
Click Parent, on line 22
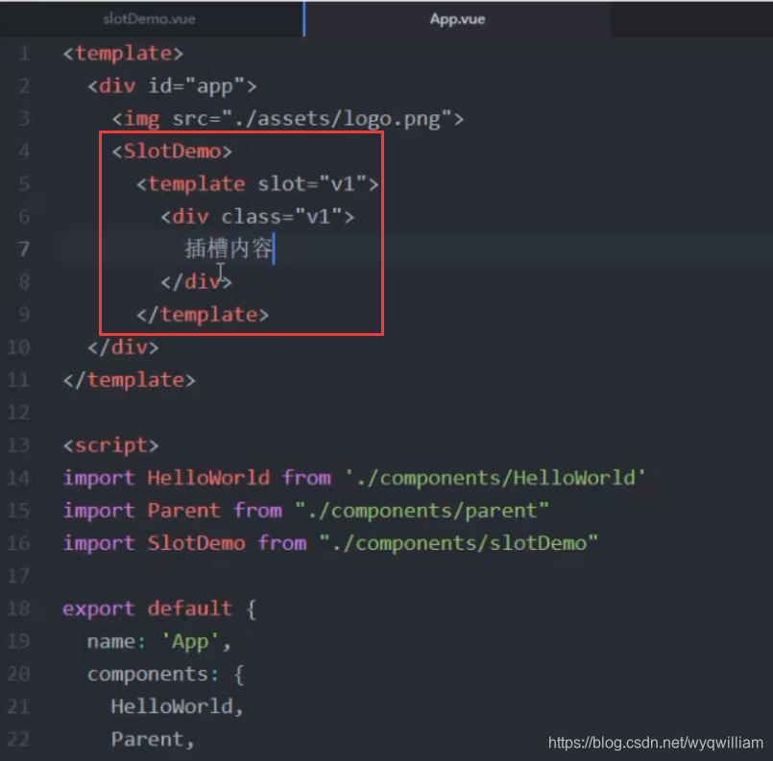click(153, 739)
